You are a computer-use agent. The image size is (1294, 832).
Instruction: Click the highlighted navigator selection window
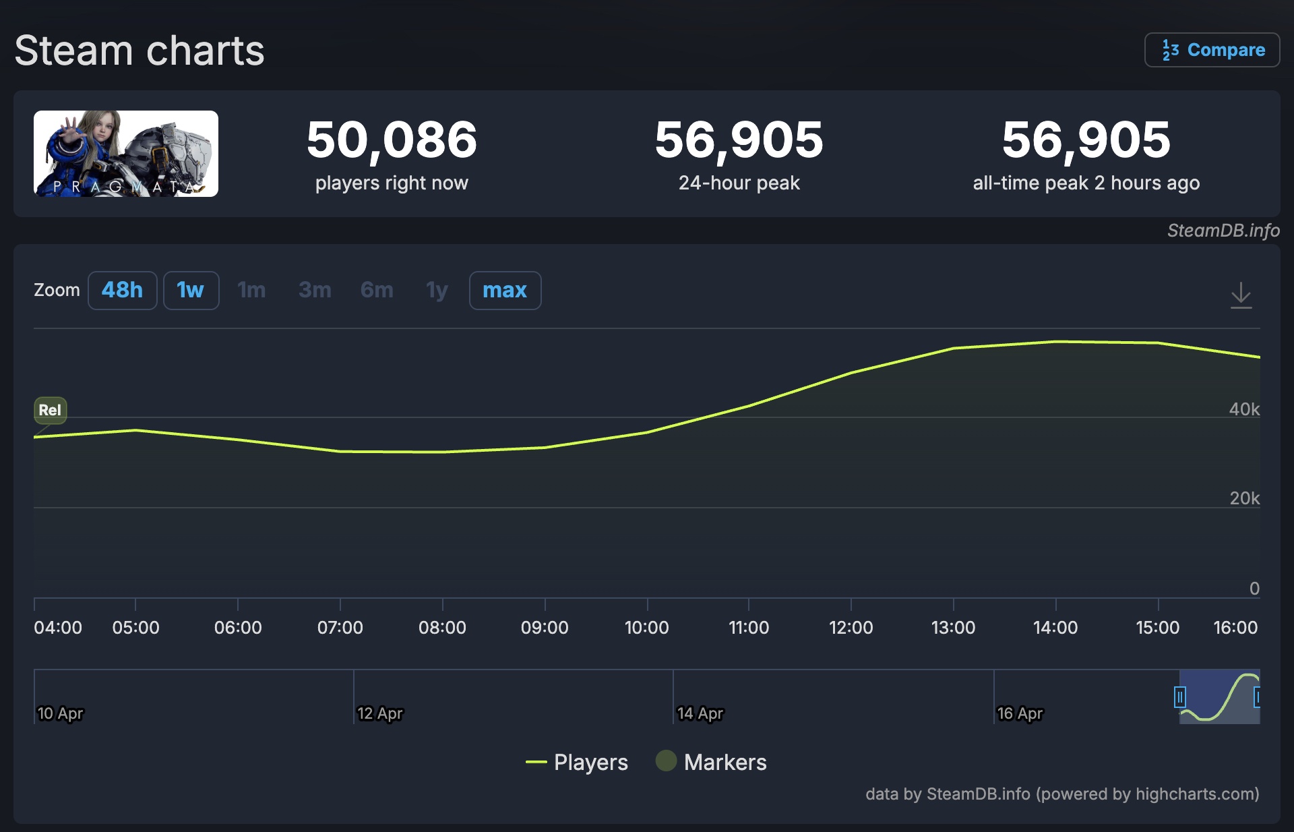coord(1219,696)
